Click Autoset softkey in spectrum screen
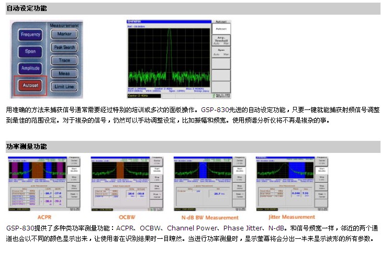Image resolution: width=381 pixels, height=254 pixels. click(221, 29)
